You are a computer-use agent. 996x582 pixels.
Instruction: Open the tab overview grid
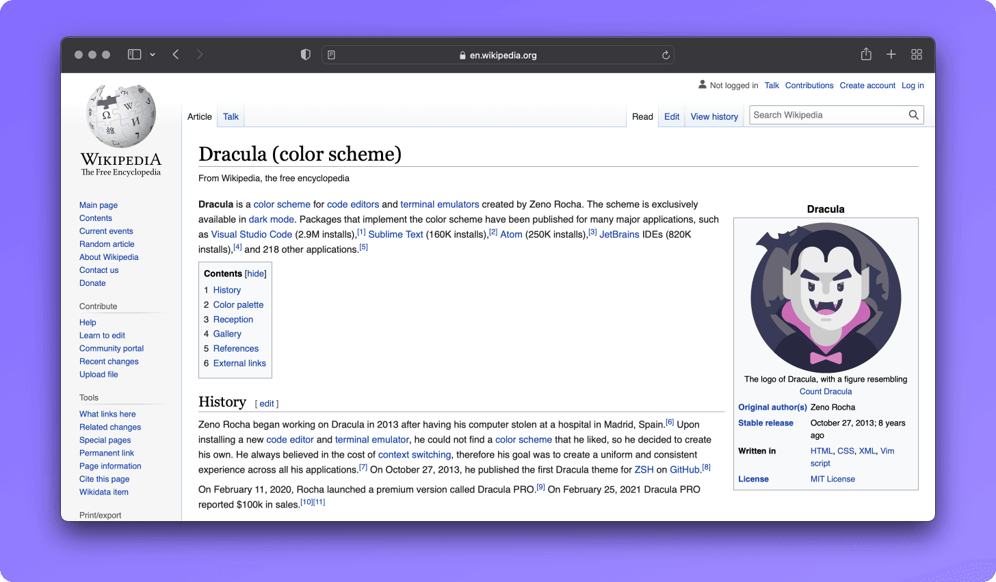tap(916, 53)
